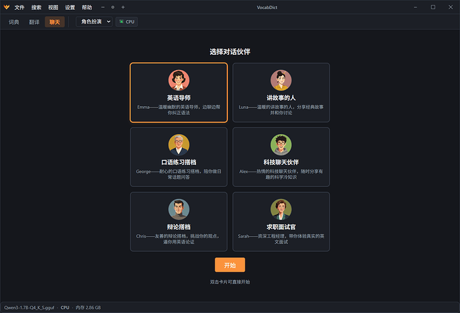Click the round reset icon between minus and plus
Image resolution: width=460 pixels, height=313 pixels.
pos(113,7)
